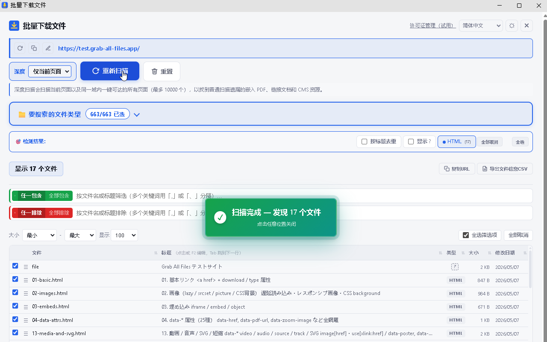Click the folder icon beside file types

(x=22, y=115)
